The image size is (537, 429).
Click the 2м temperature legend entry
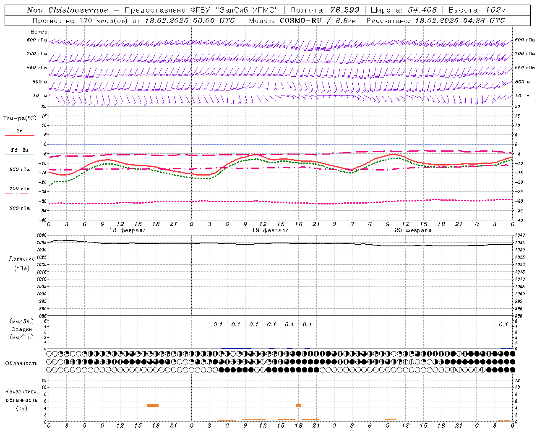tap(20, 131)
